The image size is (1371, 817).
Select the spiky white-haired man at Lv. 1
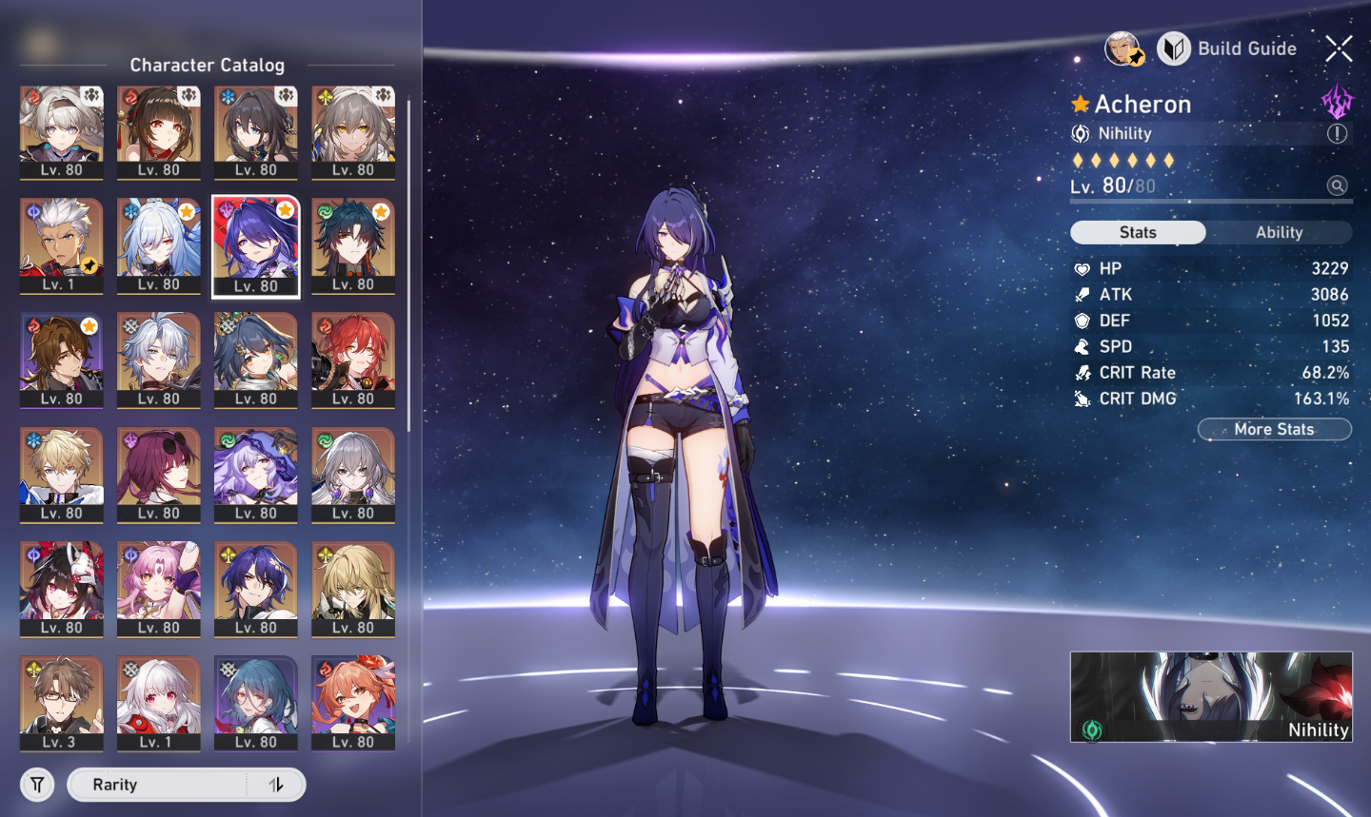point(62,246)
